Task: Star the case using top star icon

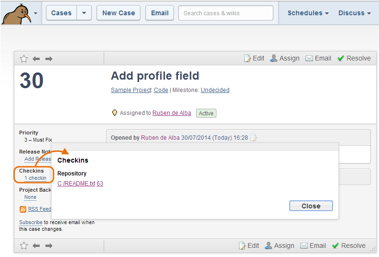Action: point(24,59)
